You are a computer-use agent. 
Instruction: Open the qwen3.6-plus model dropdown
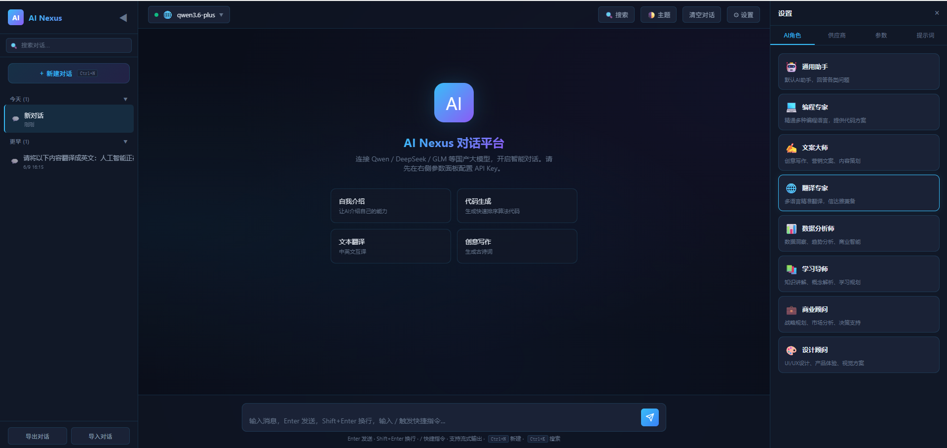click(189, 15)
